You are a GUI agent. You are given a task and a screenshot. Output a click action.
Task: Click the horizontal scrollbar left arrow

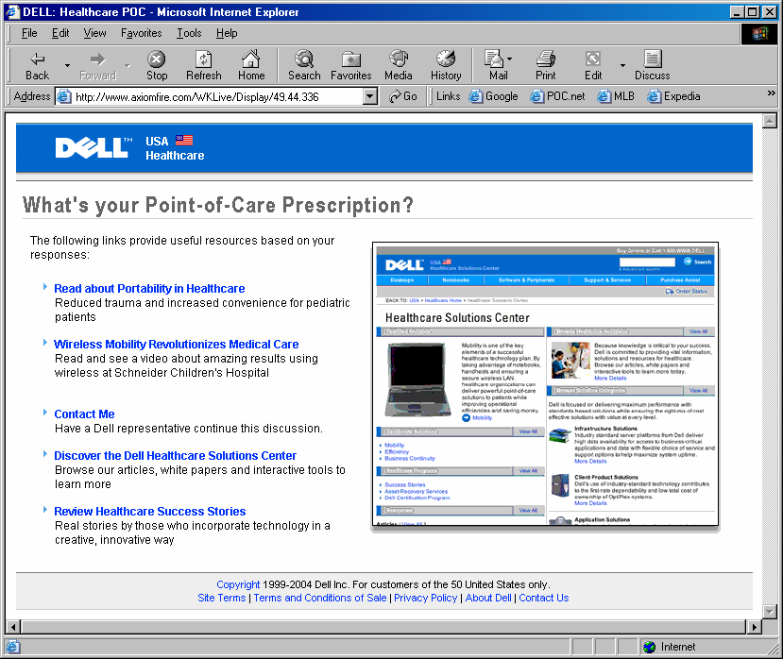(x=13, y=627)
